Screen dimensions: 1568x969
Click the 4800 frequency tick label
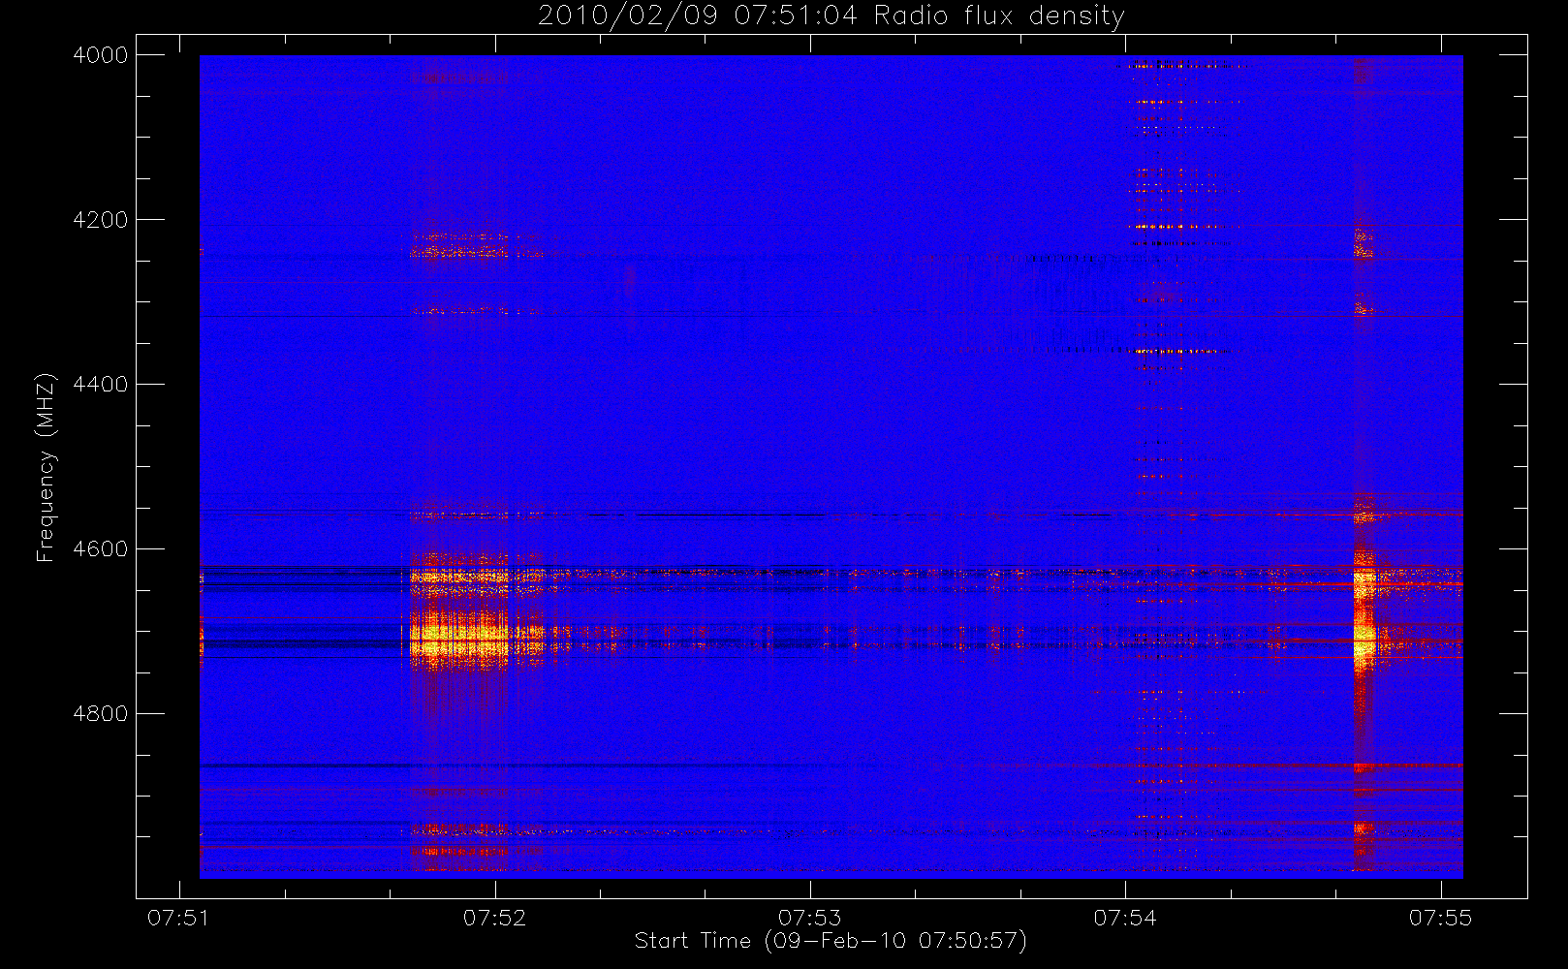pos(101,714)
